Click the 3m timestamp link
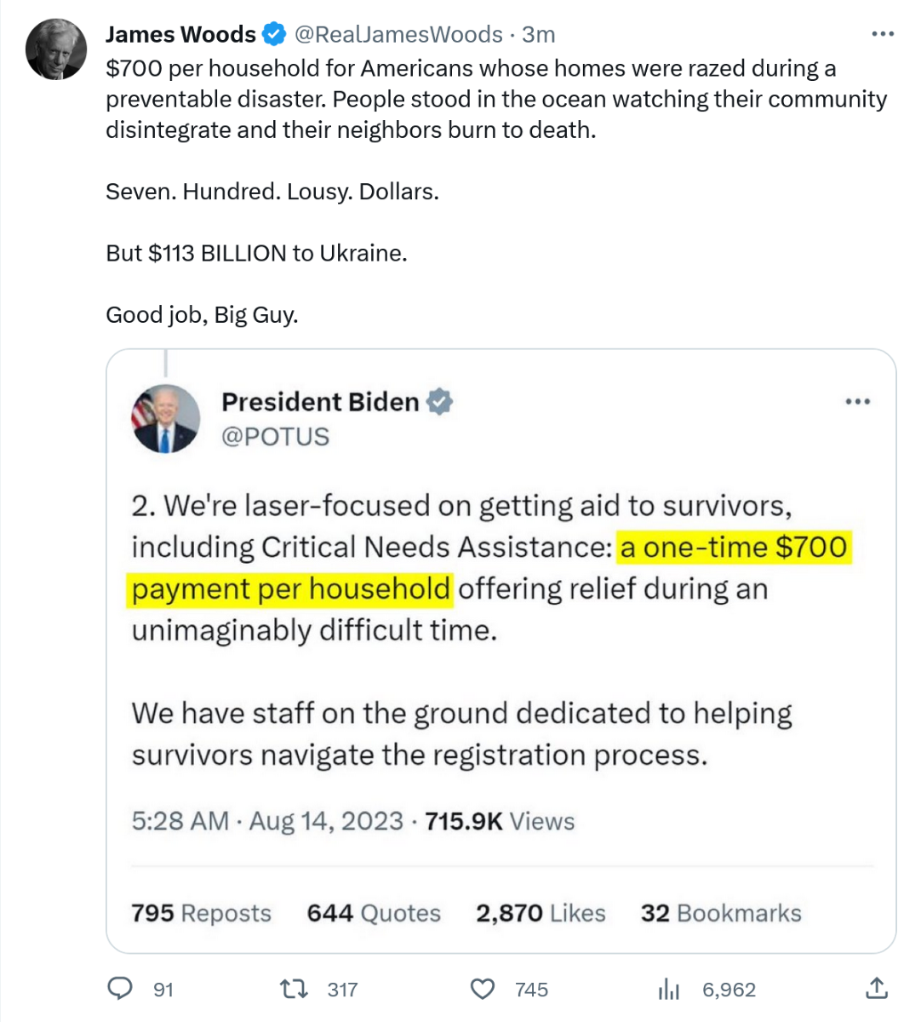 [538, 34]
